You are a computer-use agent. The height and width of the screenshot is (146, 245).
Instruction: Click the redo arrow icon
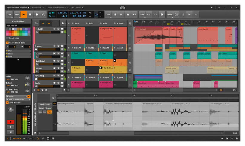tap(155, 15)
